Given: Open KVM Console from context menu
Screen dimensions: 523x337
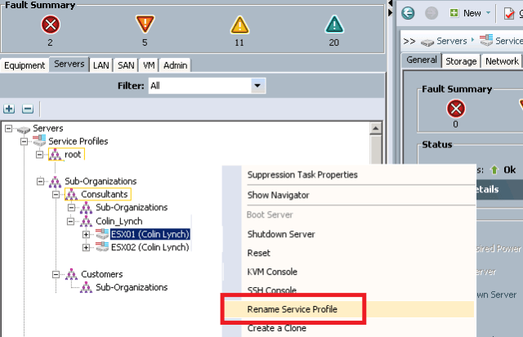Looking at the screenshot, I should 272,272.
